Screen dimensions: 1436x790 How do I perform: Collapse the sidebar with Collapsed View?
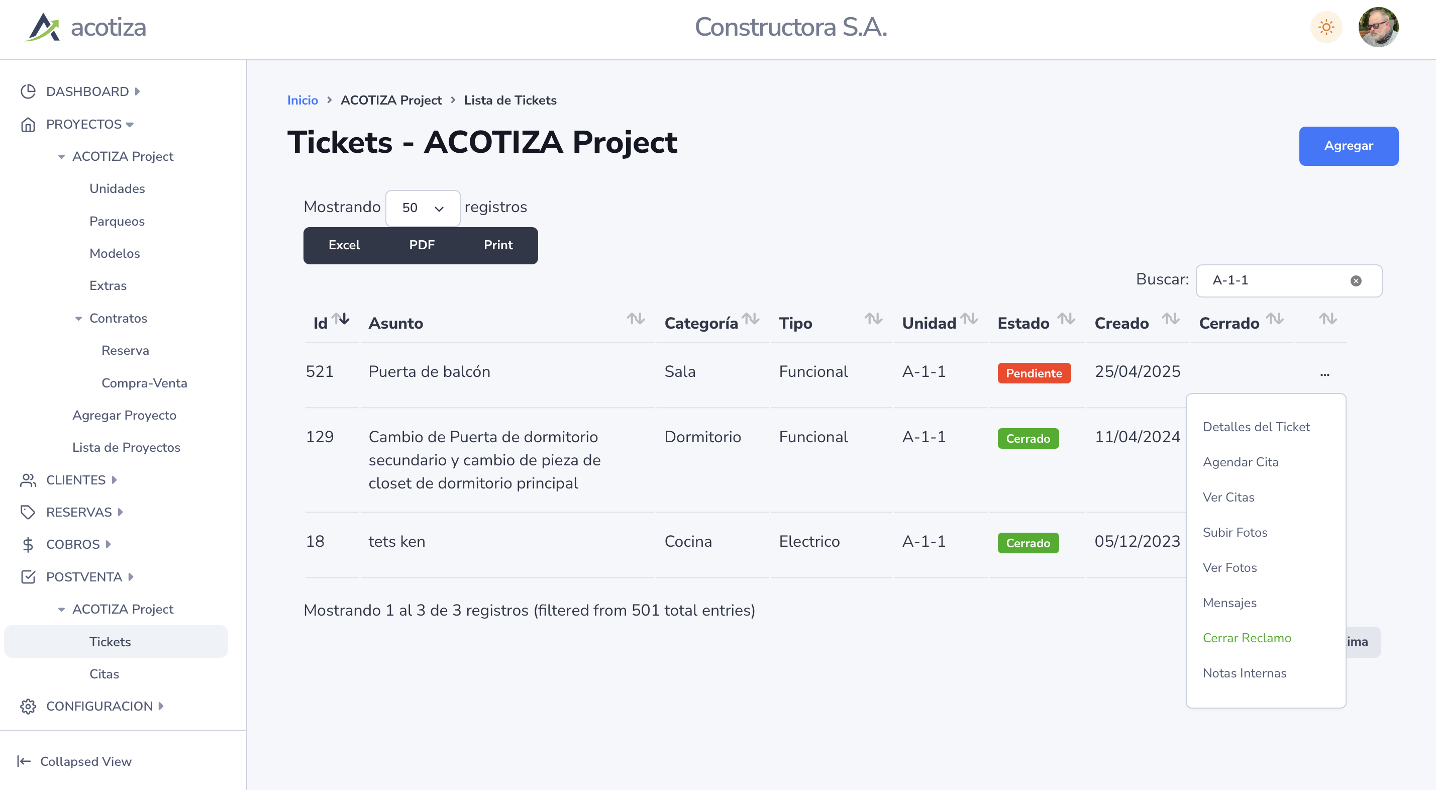[75, 761]
